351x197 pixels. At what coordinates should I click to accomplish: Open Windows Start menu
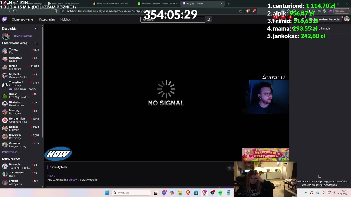pyautogui.click(x=107, y=193)
